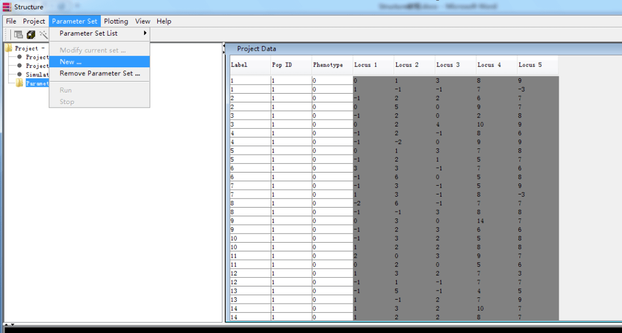Expand the Parameter Set List submenu
Screen dimensions: 622x333
(99, 33)
